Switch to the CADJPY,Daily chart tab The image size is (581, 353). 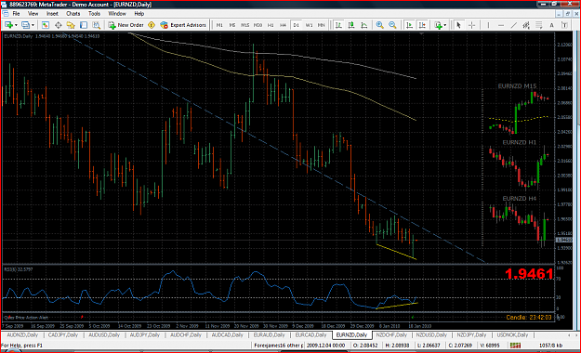click(x=63, y=334)
